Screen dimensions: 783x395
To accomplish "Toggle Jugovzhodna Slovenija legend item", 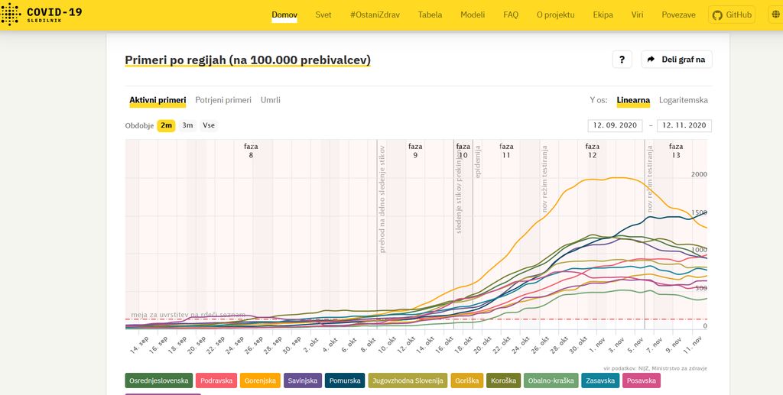I will (x=408, y=380).
